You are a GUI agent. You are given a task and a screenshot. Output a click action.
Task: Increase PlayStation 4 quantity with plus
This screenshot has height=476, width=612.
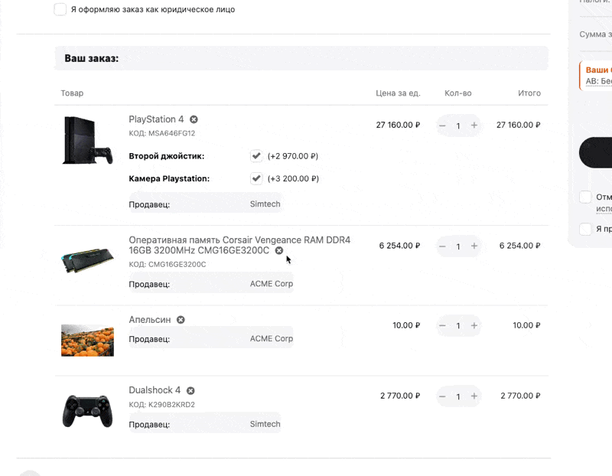(474, 126)
